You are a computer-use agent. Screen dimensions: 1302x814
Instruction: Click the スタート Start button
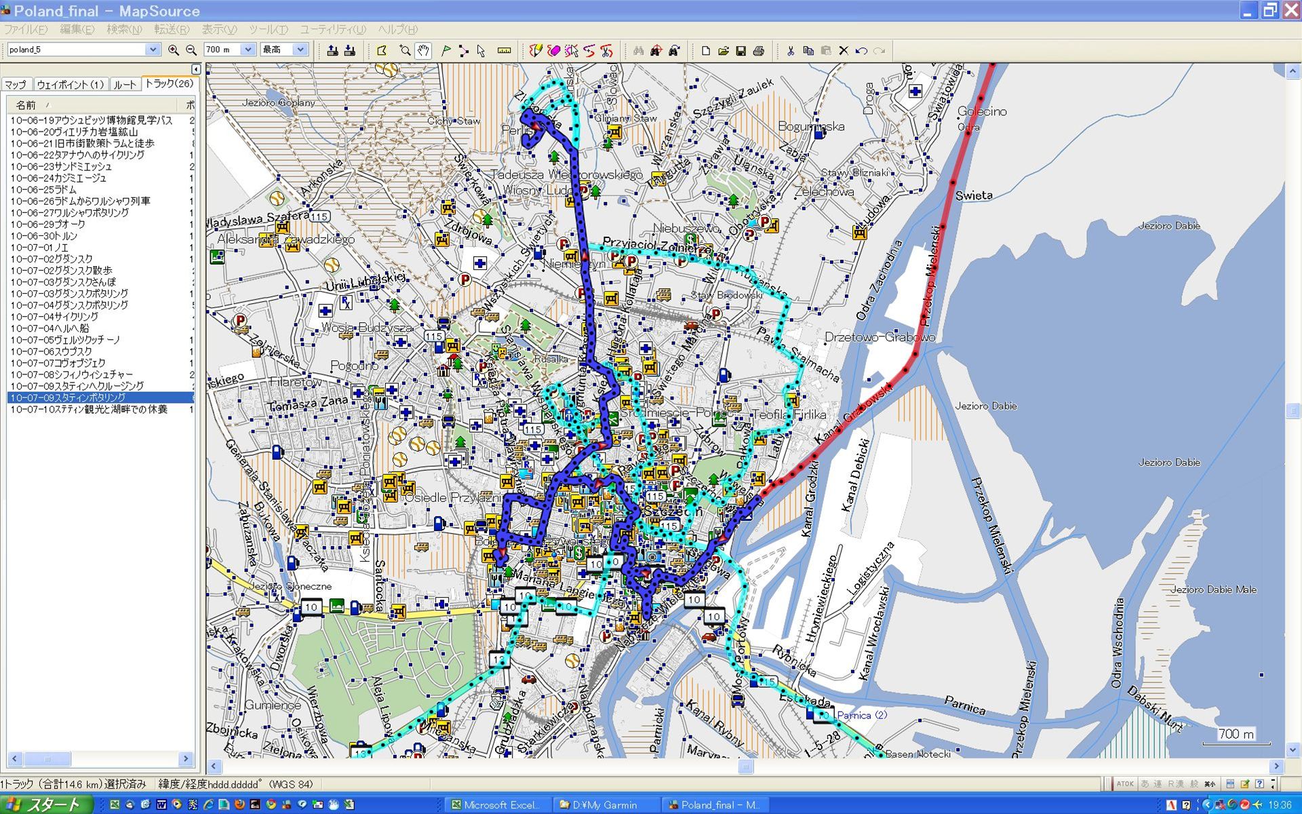tap(46, 805)
